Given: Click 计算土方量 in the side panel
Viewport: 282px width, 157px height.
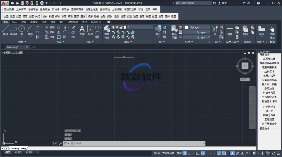Looking at the screenshot, I should (269, 93).
